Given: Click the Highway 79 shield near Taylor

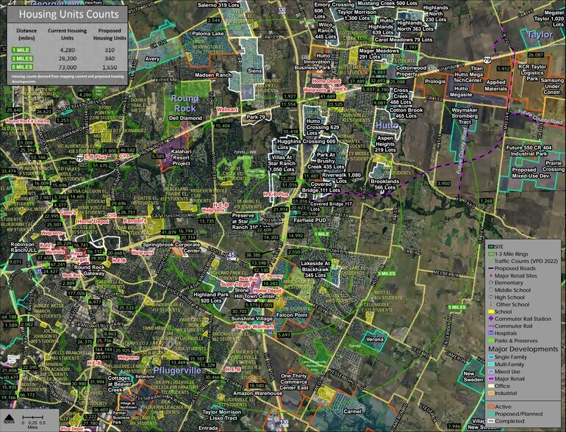Looking at the screenshot, I should (x=487, y=60).
